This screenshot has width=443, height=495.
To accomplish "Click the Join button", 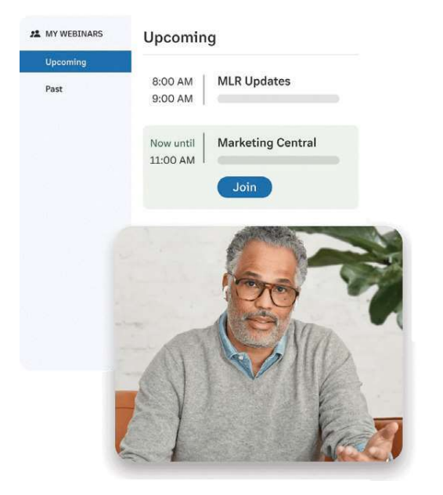I will 244,187.
